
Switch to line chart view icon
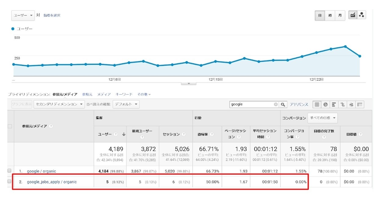click(x=353, y=15)
